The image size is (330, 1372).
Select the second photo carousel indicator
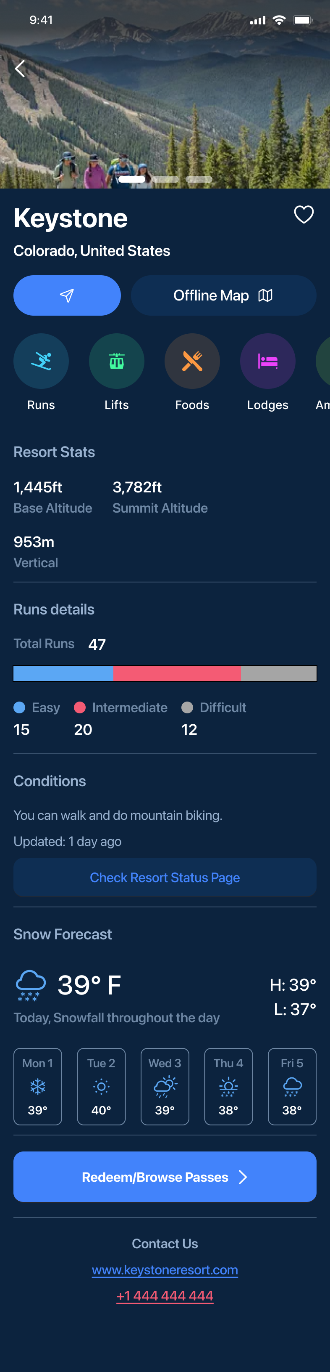[x=165, y=179]
